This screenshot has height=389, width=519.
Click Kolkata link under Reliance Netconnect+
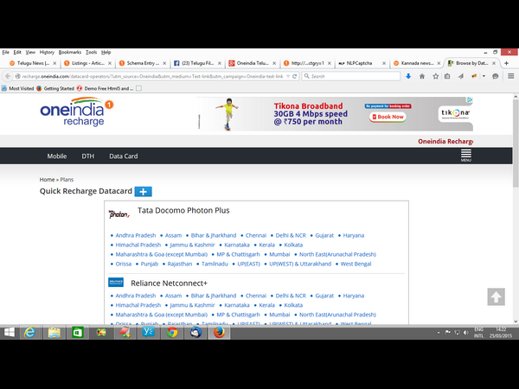(x=293, y=305)
